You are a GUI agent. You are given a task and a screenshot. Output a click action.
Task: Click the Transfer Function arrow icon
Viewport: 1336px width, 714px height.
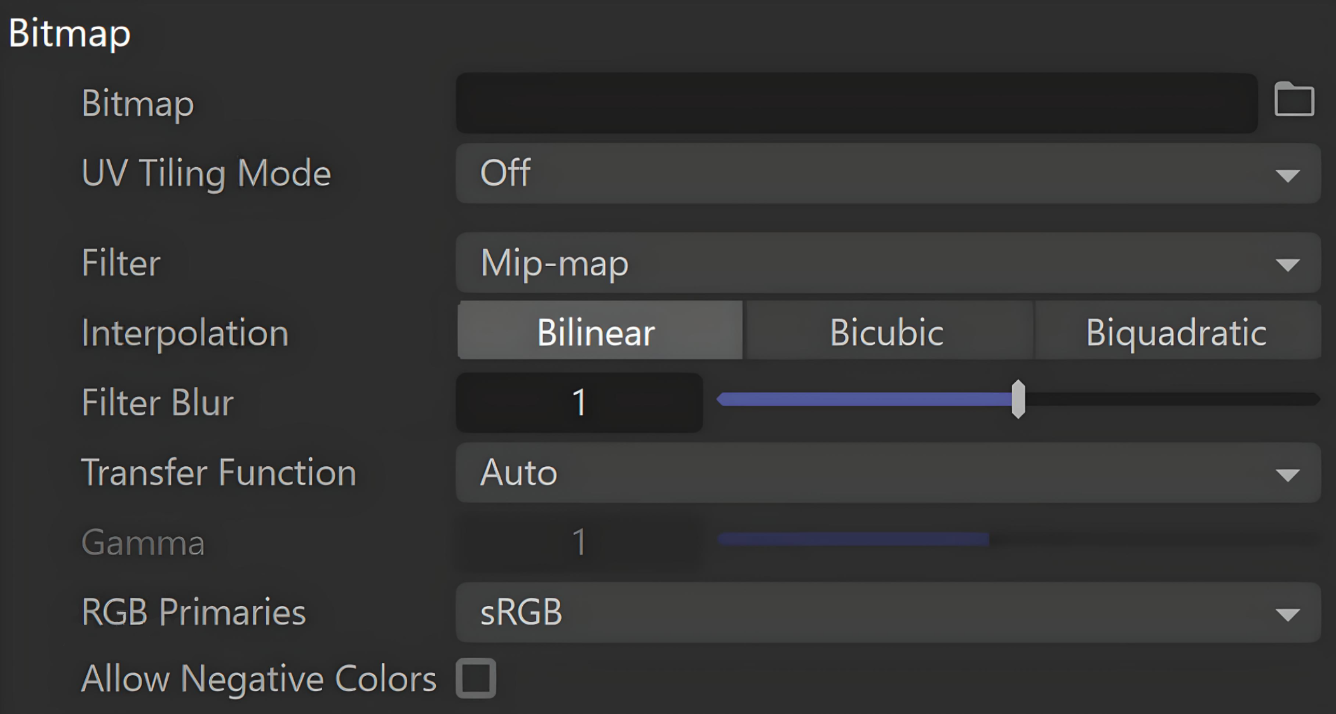[1287, 475]
